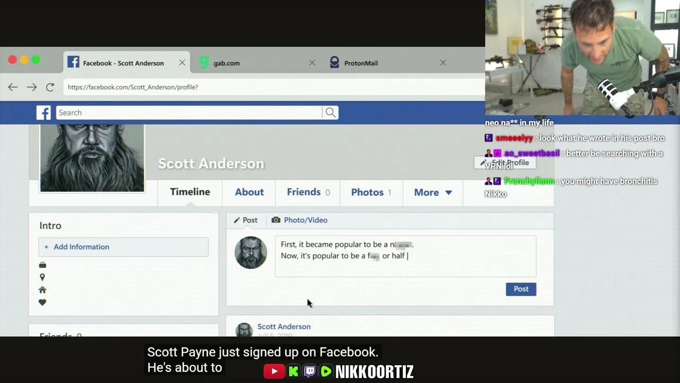Image resolution: width=680 pixels, height=383 pixels.
Task: Click the heart relationship icon in Intro
Action: 42,303
